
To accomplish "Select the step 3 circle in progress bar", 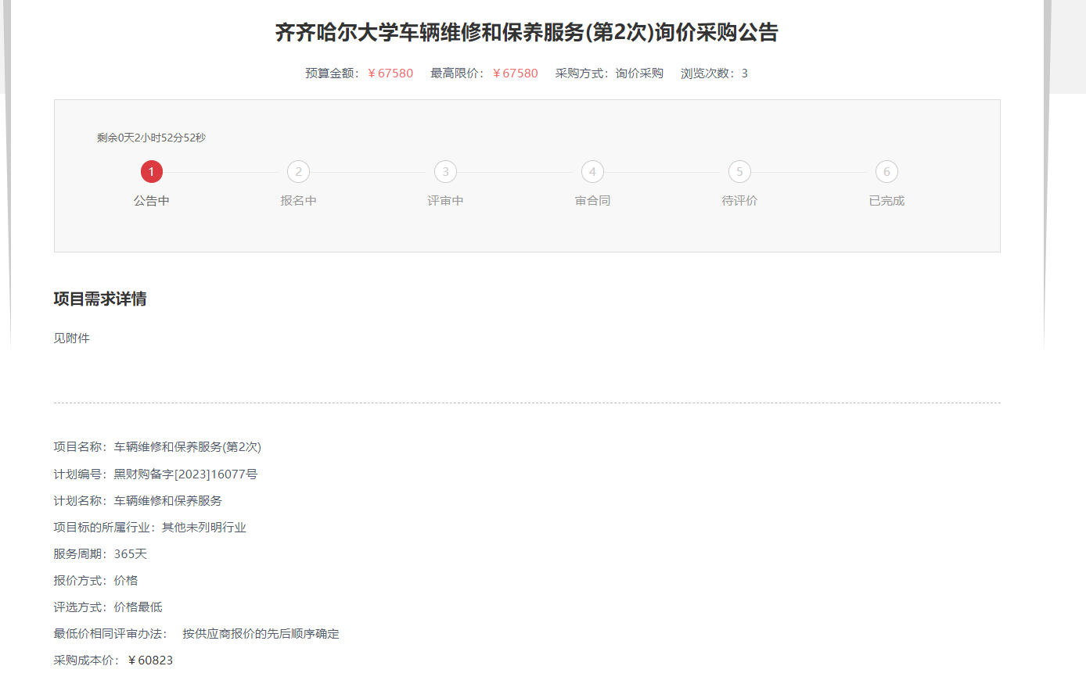I will point(445,172).
